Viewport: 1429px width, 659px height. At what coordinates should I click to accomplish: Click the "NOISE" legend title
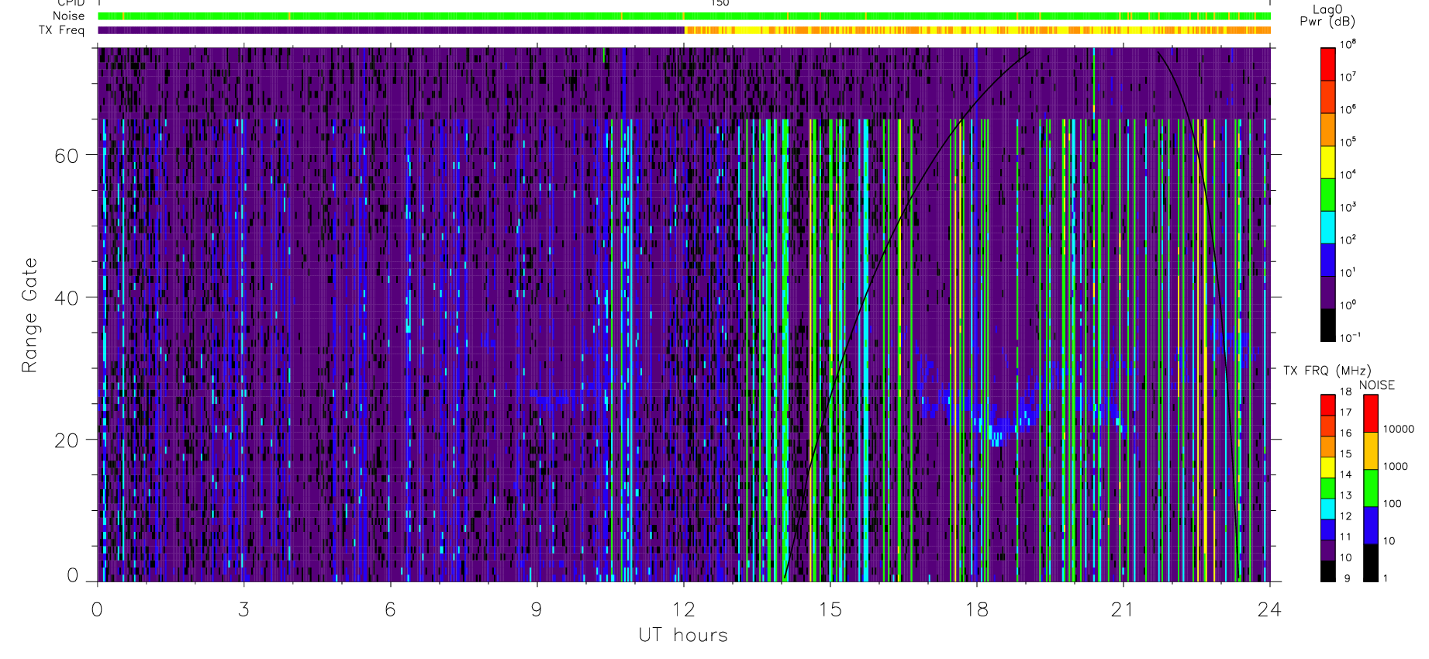point(1376,385)
